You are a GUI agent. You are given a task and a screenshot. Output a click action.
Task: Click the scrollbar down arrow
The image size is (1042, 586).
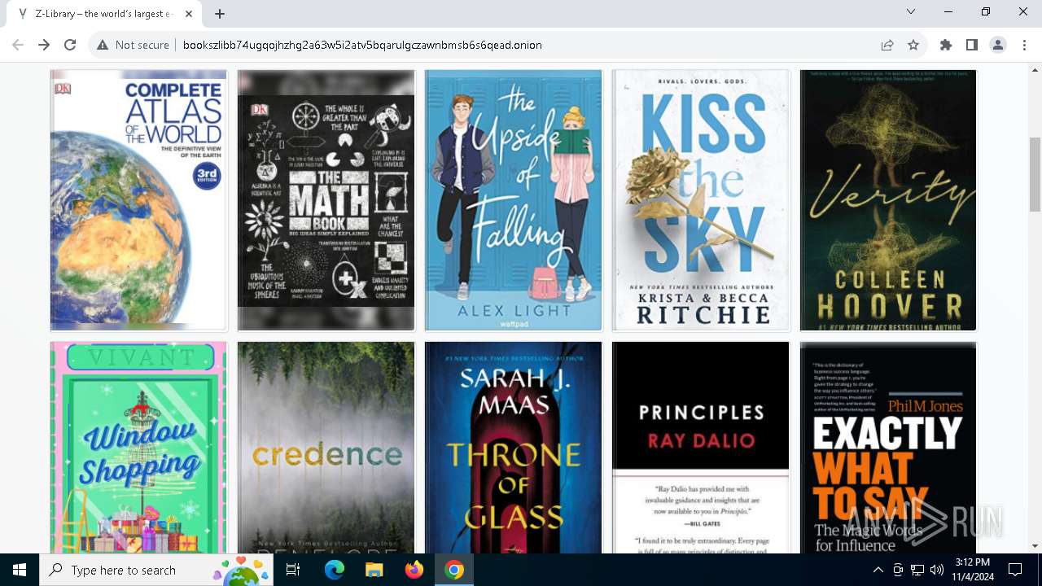point(1035,546)
